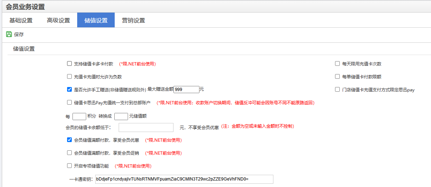
Task: Enable 开启专项储值功能 checkbox
Action: click(x=70, y=166)
